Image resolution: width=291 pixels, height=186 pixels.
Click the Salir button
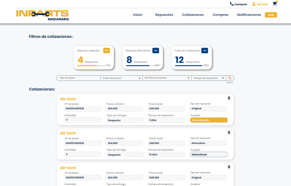point(271,15)
